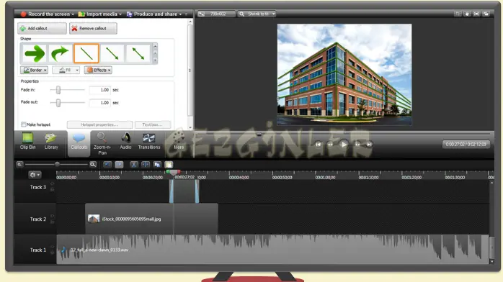The height and width of the screenshot is (282, 503).
Task: Click the Cut tool icon on timeline
Action: (x=134, y=165)
